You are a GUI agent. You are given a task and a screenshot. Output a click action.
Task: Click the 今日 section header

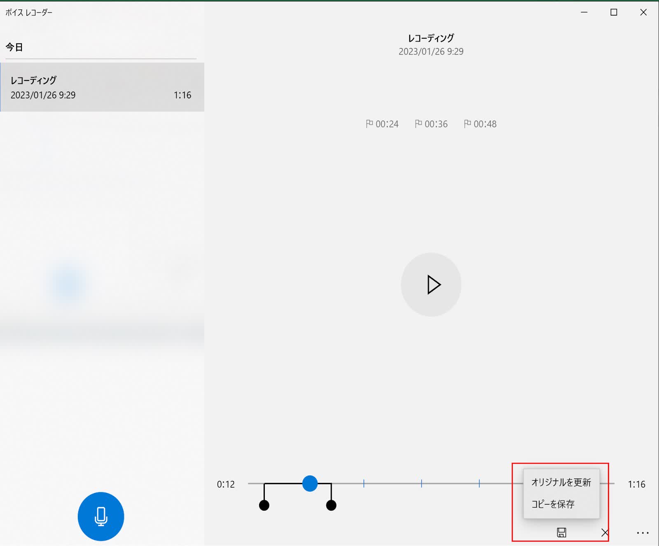(14, 47)
